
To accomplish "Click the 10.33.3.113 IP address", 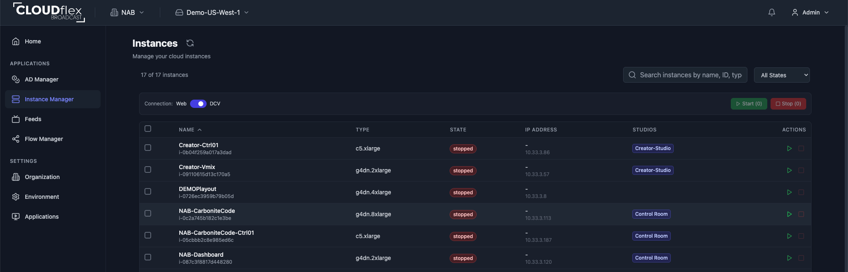I will coord(538,218).
